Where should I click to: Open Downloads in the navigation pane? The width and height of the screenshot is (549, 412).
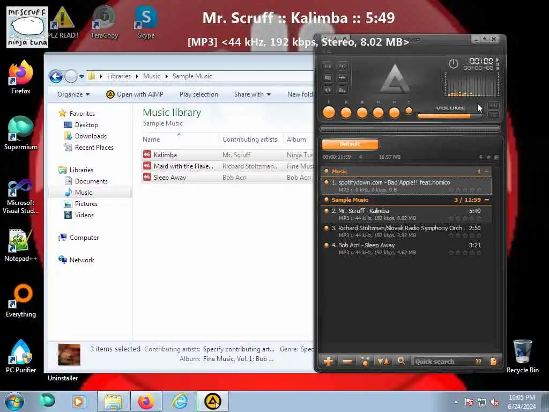click(x=91, y=136)
